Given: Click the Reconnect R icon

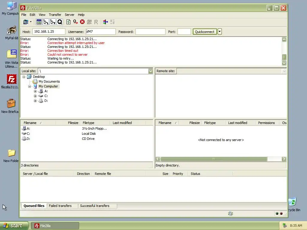Looking at the screenshot, I should pyautogui.click(x=96, y=22).
